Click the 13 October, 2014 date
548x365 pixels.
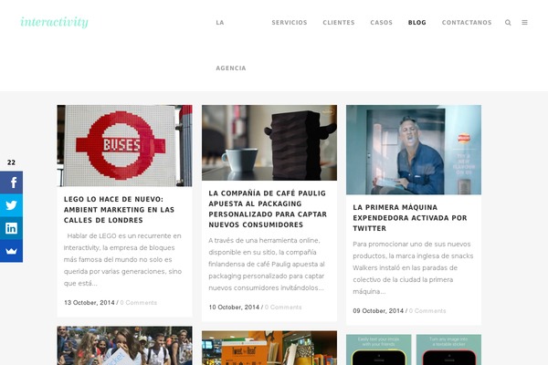[90, 302]
